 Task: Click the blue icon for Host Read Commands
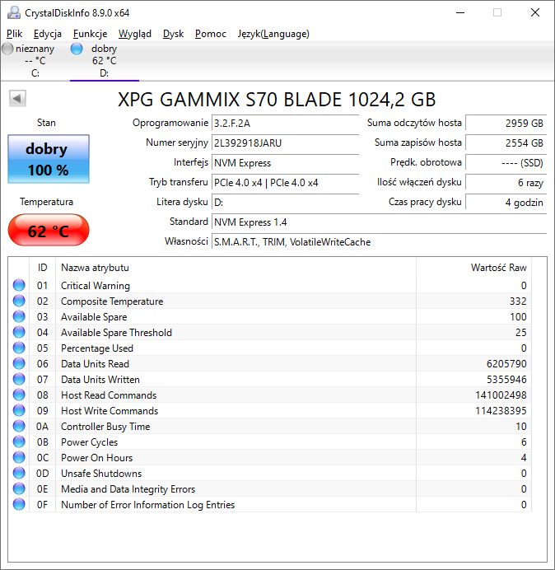point(19,395)
